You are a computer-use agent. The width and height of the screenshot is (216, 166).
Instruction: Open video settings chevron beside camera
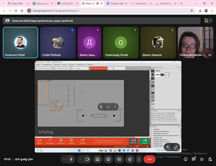tap(80, 159)
